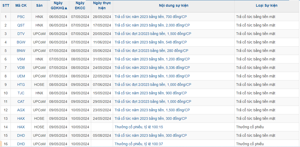
Task: Open VSM 1,200 đồng/CP dividend event
Action: [152, 59]
